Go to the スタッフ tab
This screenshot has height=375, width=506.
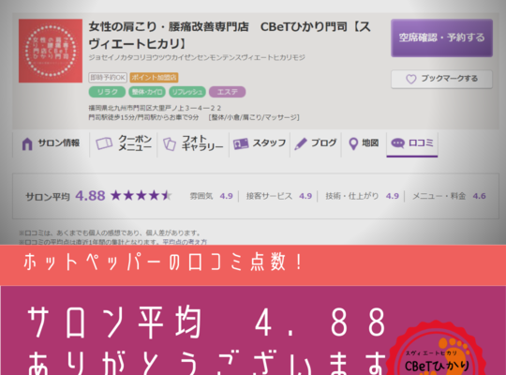pyautogui.click(x=260, y=143)
